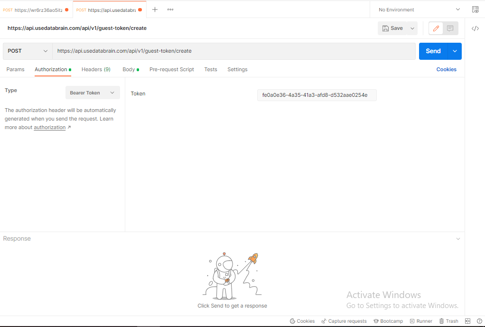Expand Send button dropdown arrow
This screenshot has width=485, height=327.
tap(455, 51)
